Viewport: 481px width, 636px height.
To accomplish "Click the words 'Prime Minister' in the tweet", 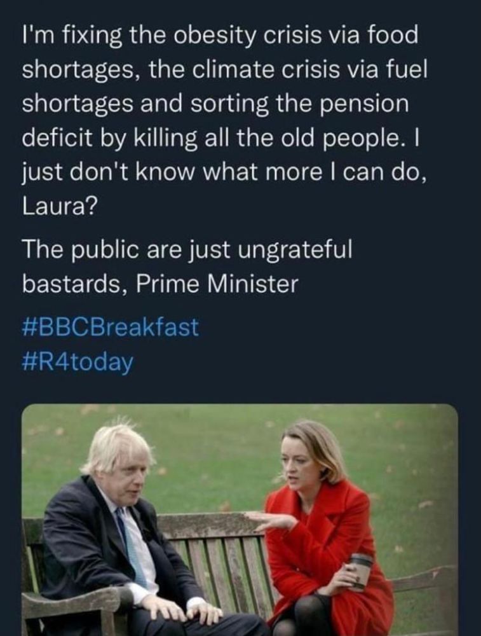I will coord(217,284).
